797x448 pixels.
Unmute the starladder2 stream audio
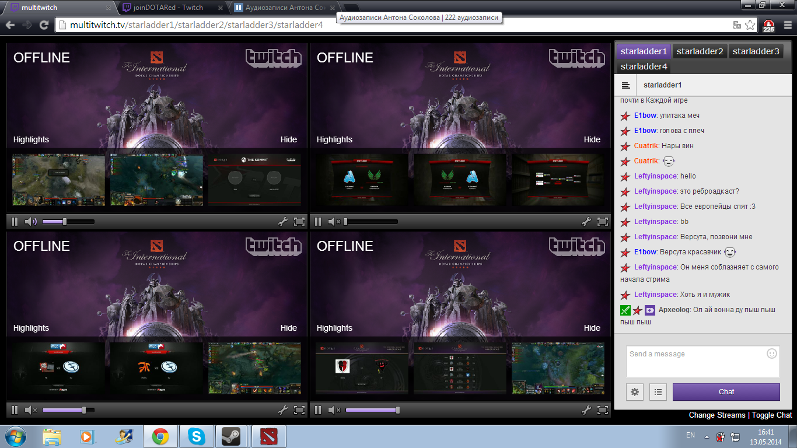tap(334, 222)
